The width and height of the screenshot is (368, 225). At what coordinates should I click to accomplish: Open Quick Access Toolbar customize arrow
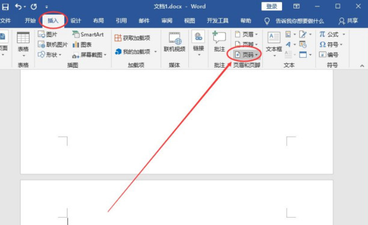46,7
